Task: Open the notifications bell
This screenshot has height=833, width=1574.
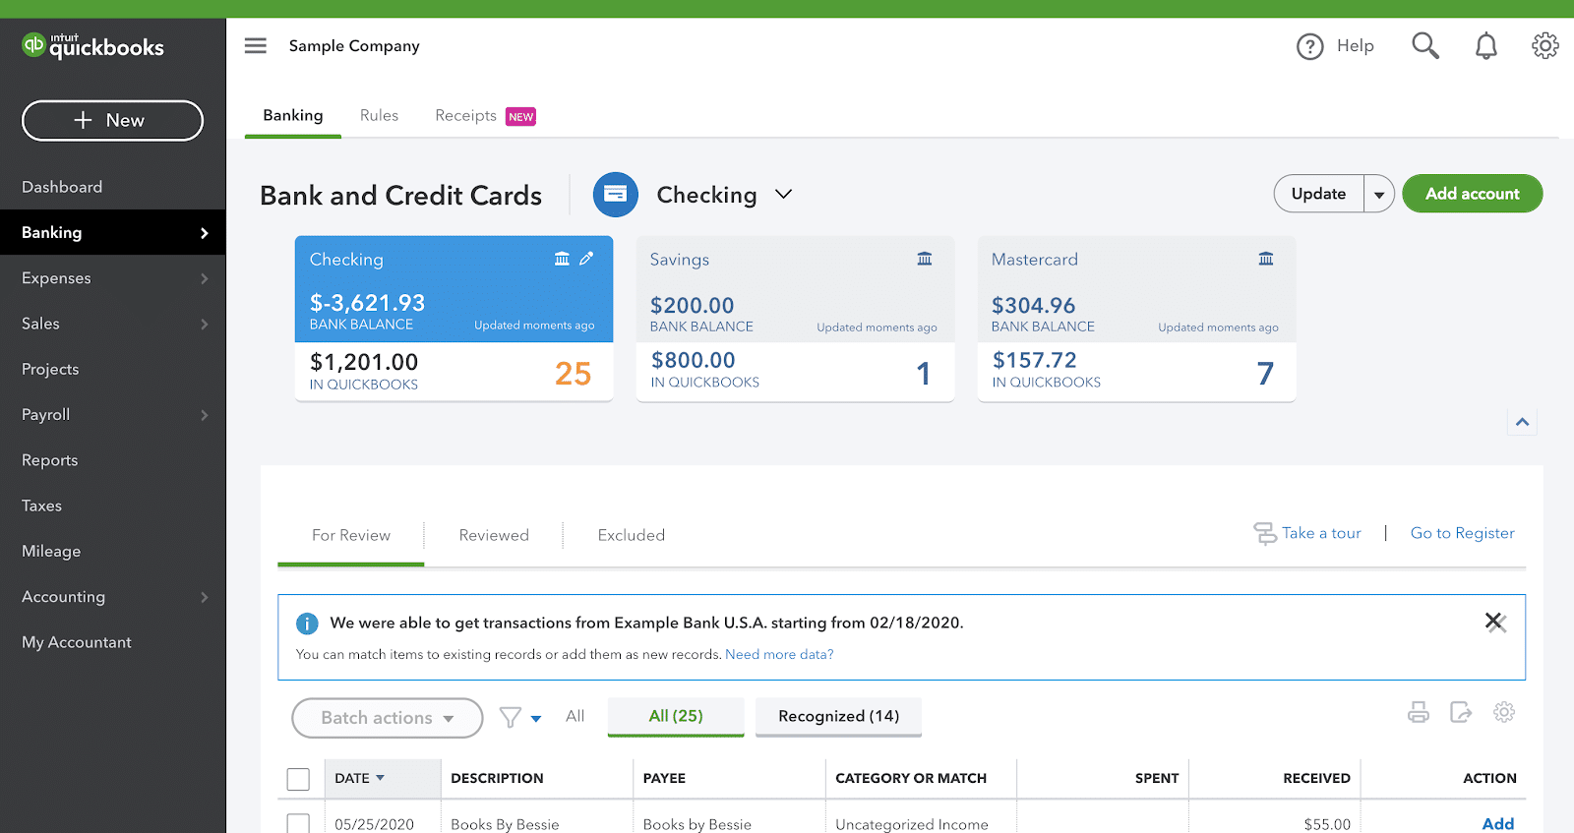Action: tap(1486, 46)
